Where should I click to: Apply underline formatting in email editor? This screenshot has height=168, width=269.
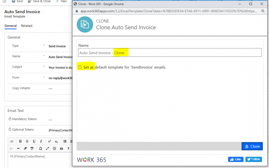tap(34, 142)
